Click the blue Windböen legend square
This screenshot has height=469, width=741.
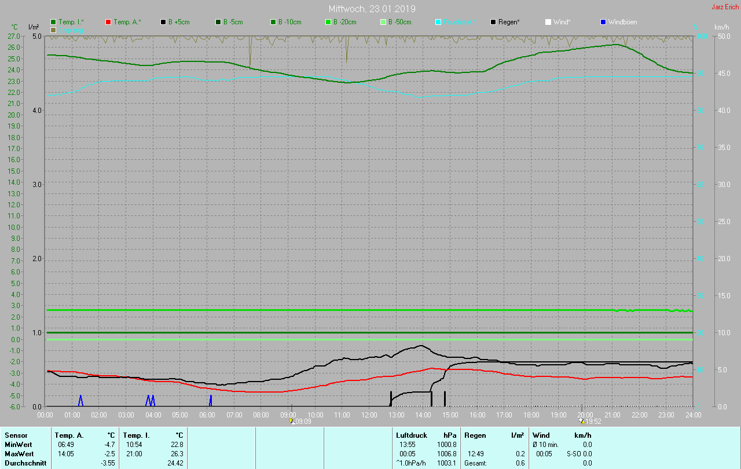pos(603,22)
